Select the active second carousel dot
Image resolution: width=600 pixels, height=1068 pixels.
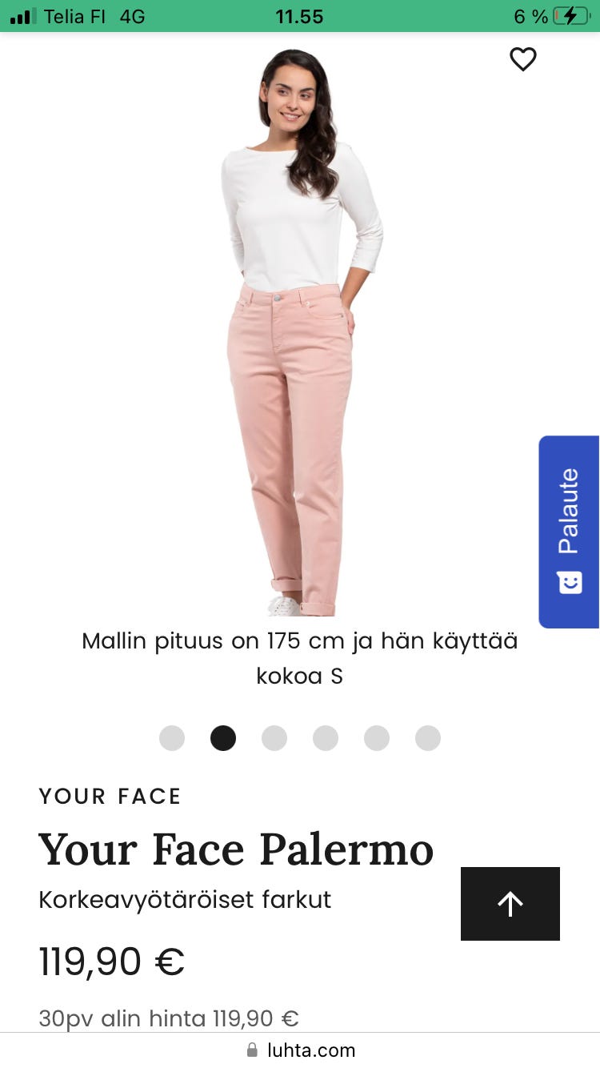(x=223, y=738)
